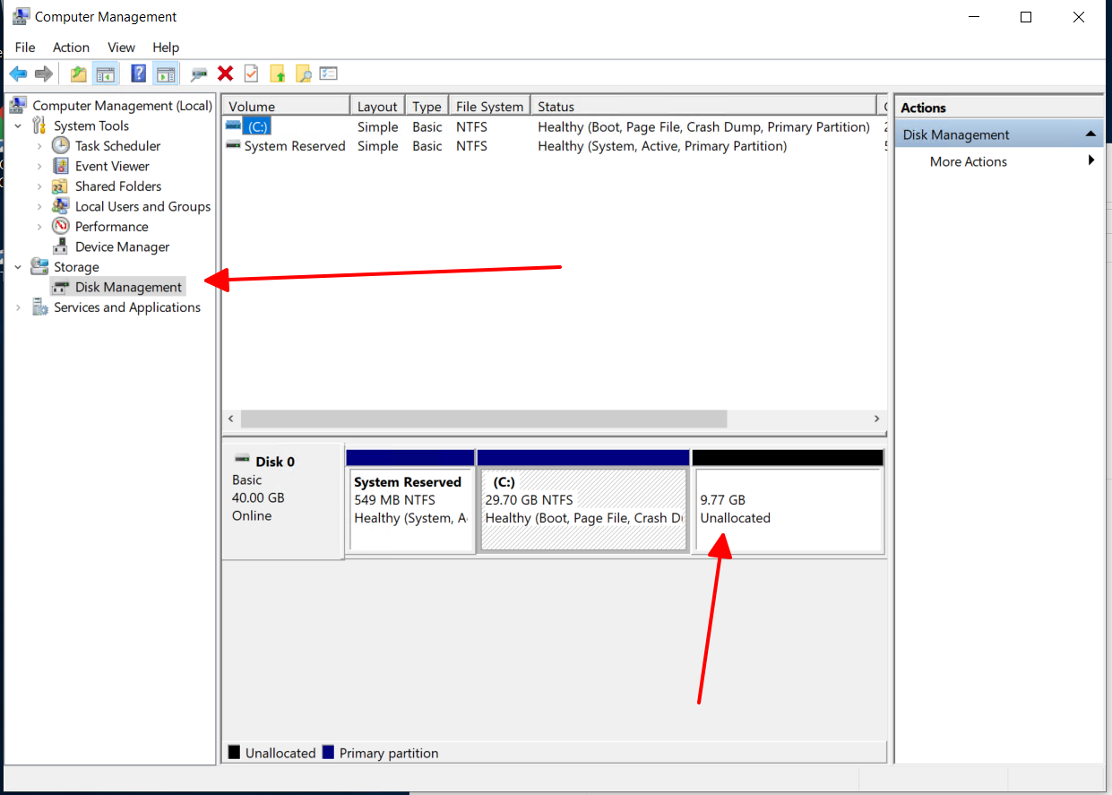Viewport: 1112px width, 795px height.
Task: Collapse the System Tools tree node
Action: point(18,126)
